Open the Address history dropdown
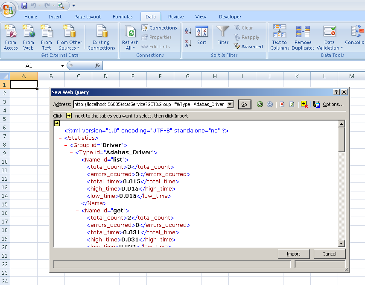 pos(230,104)
